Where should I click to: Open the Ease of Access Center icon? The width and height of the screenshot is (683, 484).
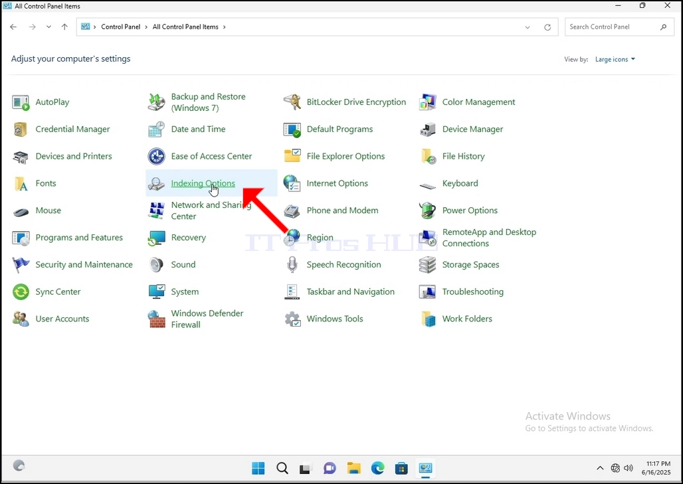[156, 156]
